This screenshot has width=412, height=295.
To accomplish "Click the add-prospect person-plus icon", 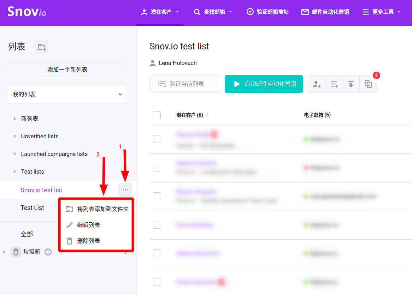I will (x=317, y=84).
